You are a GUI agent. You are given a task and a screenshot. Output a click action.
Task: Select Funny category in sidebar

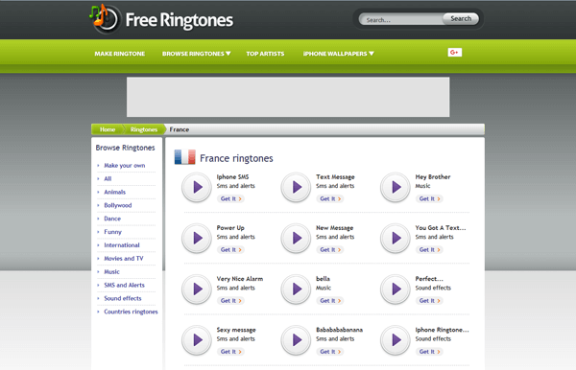point(112,232)
